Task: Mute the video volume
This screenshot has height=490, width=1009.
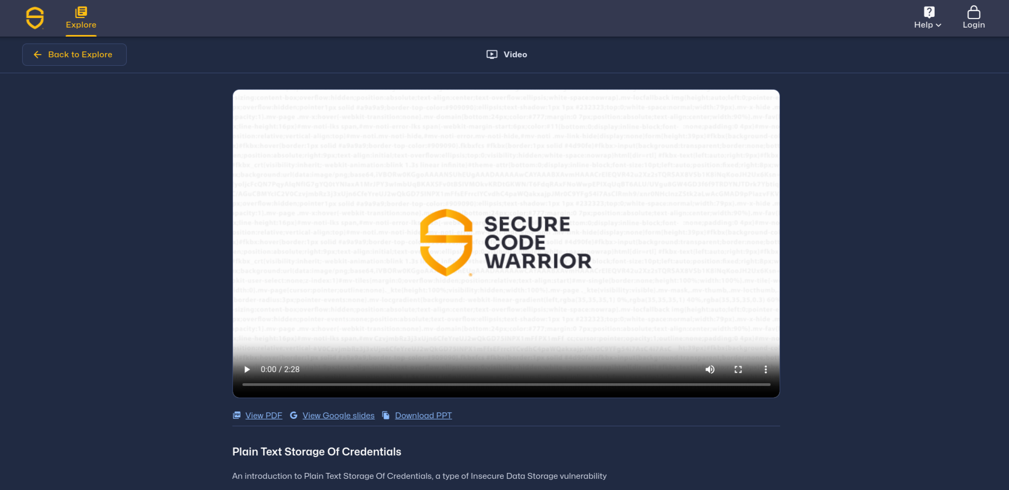Action: coord(710,369)
